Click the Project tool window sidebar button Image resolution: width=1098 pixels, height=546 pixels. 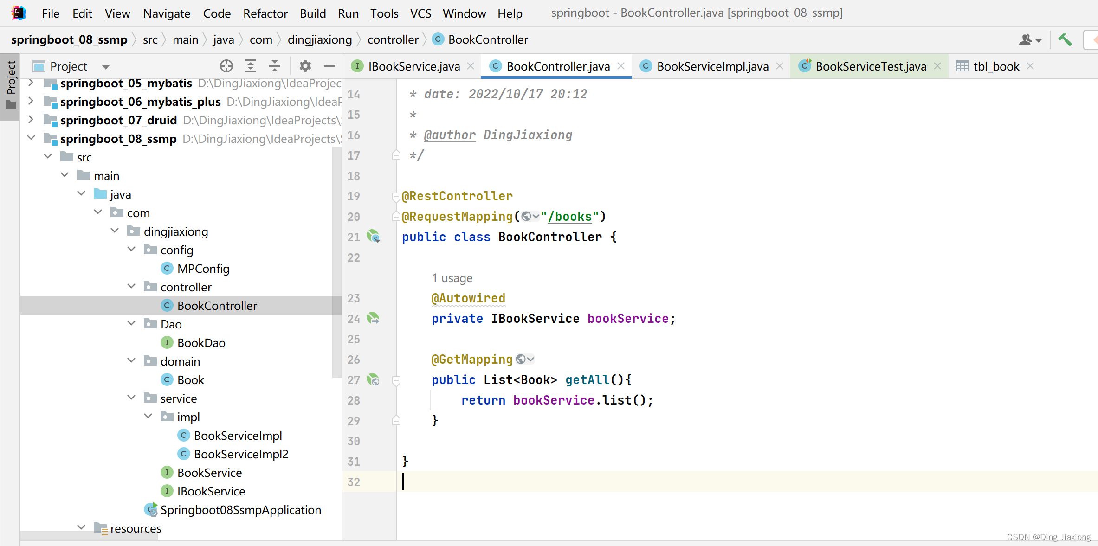click(x=10, y=86)
